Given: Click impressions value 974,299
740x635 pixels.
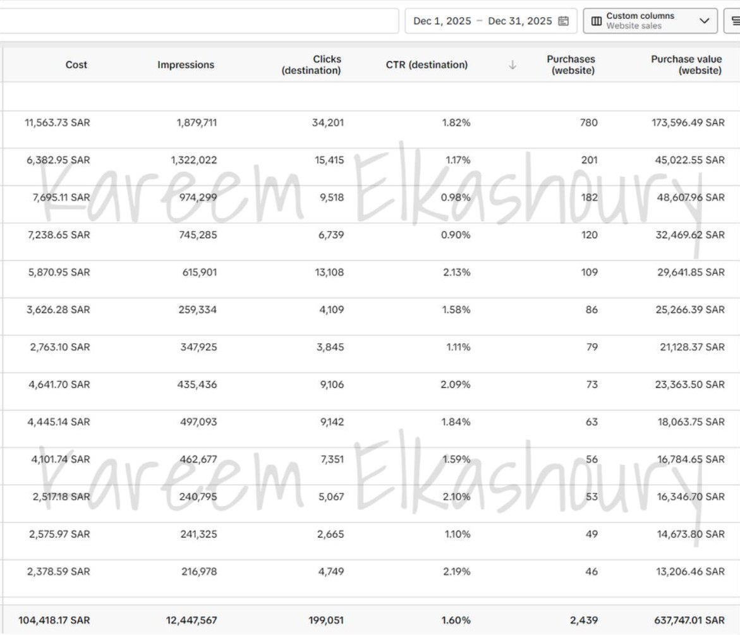Looking at the screenshot, I should [198, 197].
